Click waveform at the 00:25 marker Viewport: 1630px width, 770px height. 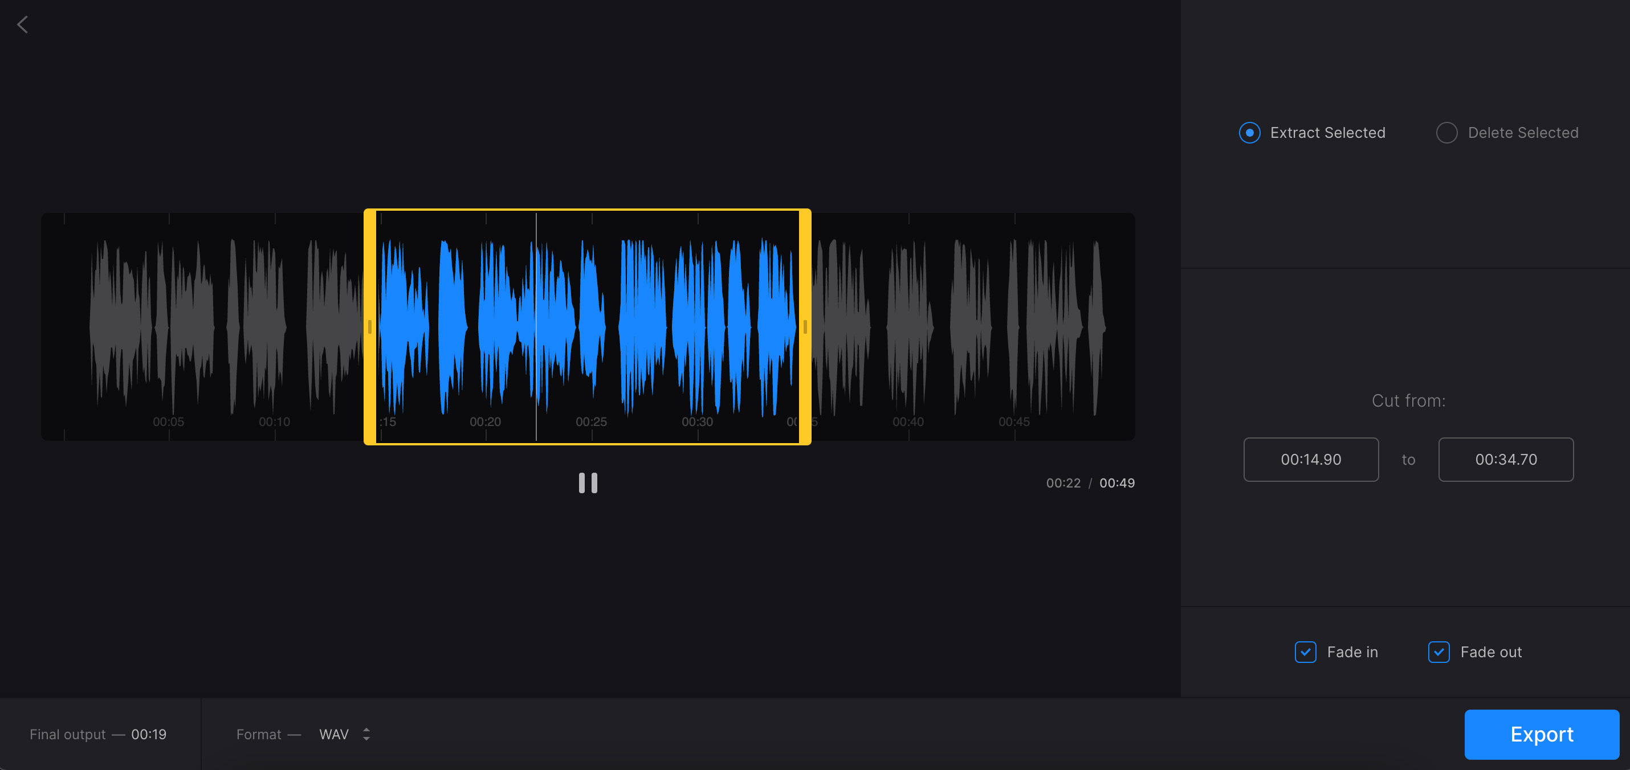coord(592,327)
